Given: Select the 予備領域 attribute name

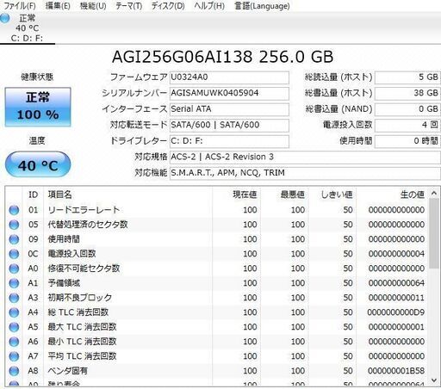Looking at the screenshot, I should (x=64, y=283).
